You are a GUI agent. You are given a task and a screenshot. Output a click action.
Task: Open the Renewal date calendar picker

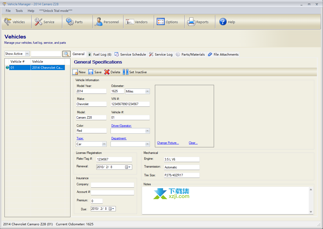pyautogui.click(x=128, y=167)
